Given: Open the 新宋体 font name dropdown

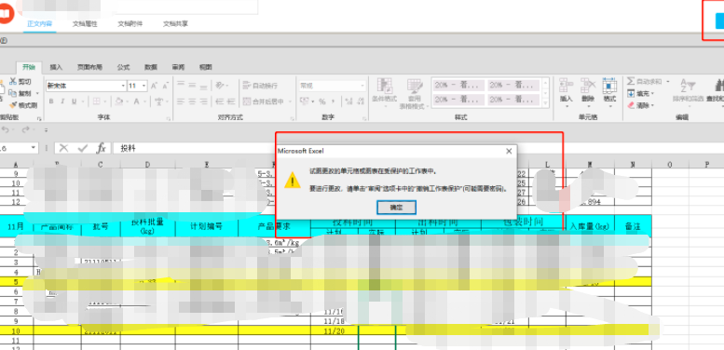Looking at the screenshot, I should [123, 86].
